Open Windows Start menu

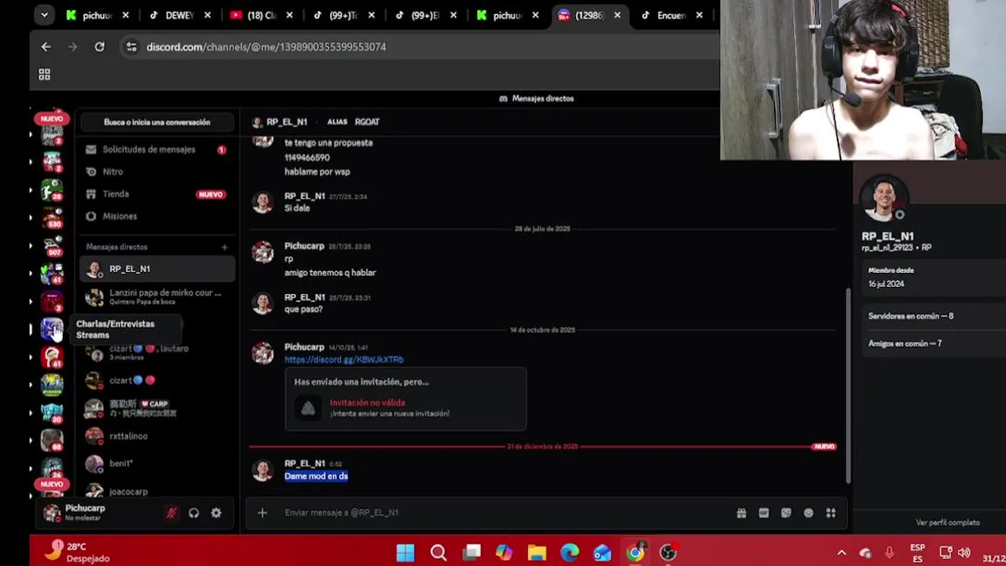[406, 553]
